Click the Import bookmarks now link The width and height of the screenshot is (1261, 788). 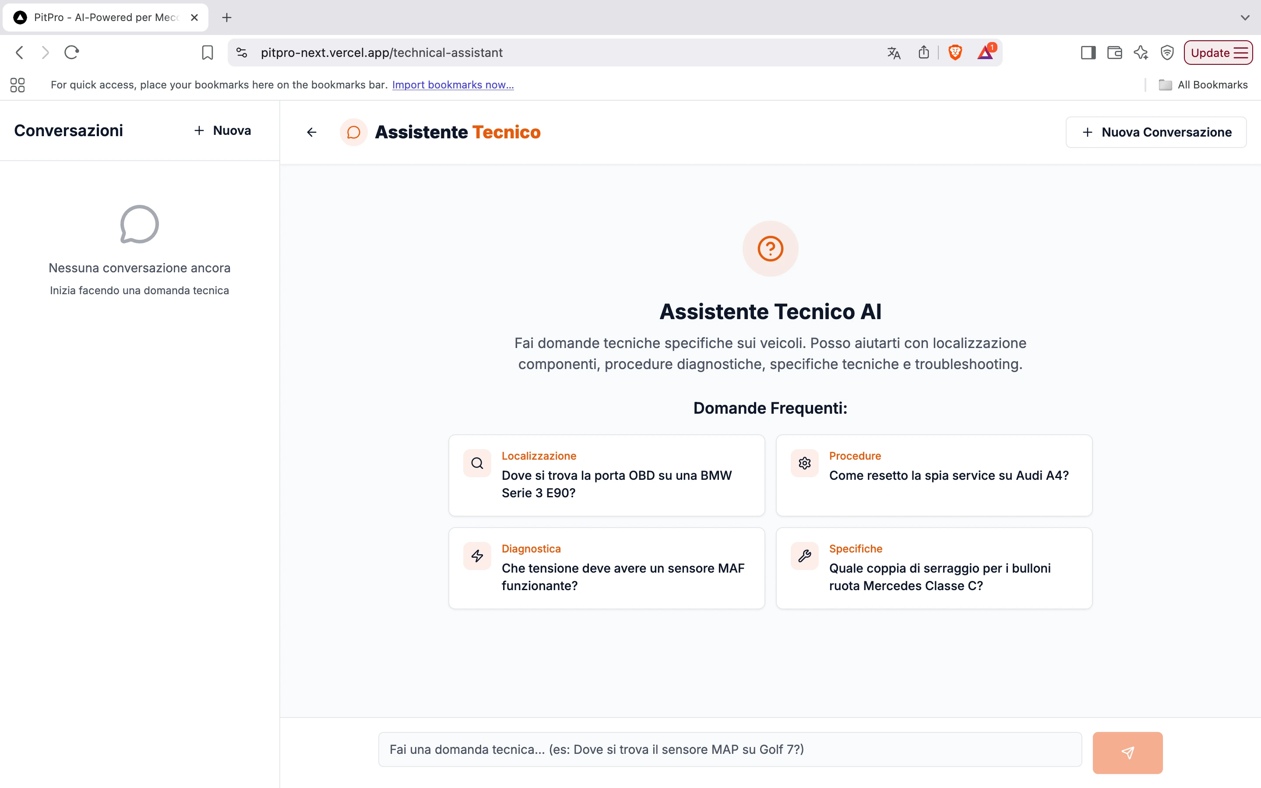coord(452,85)
